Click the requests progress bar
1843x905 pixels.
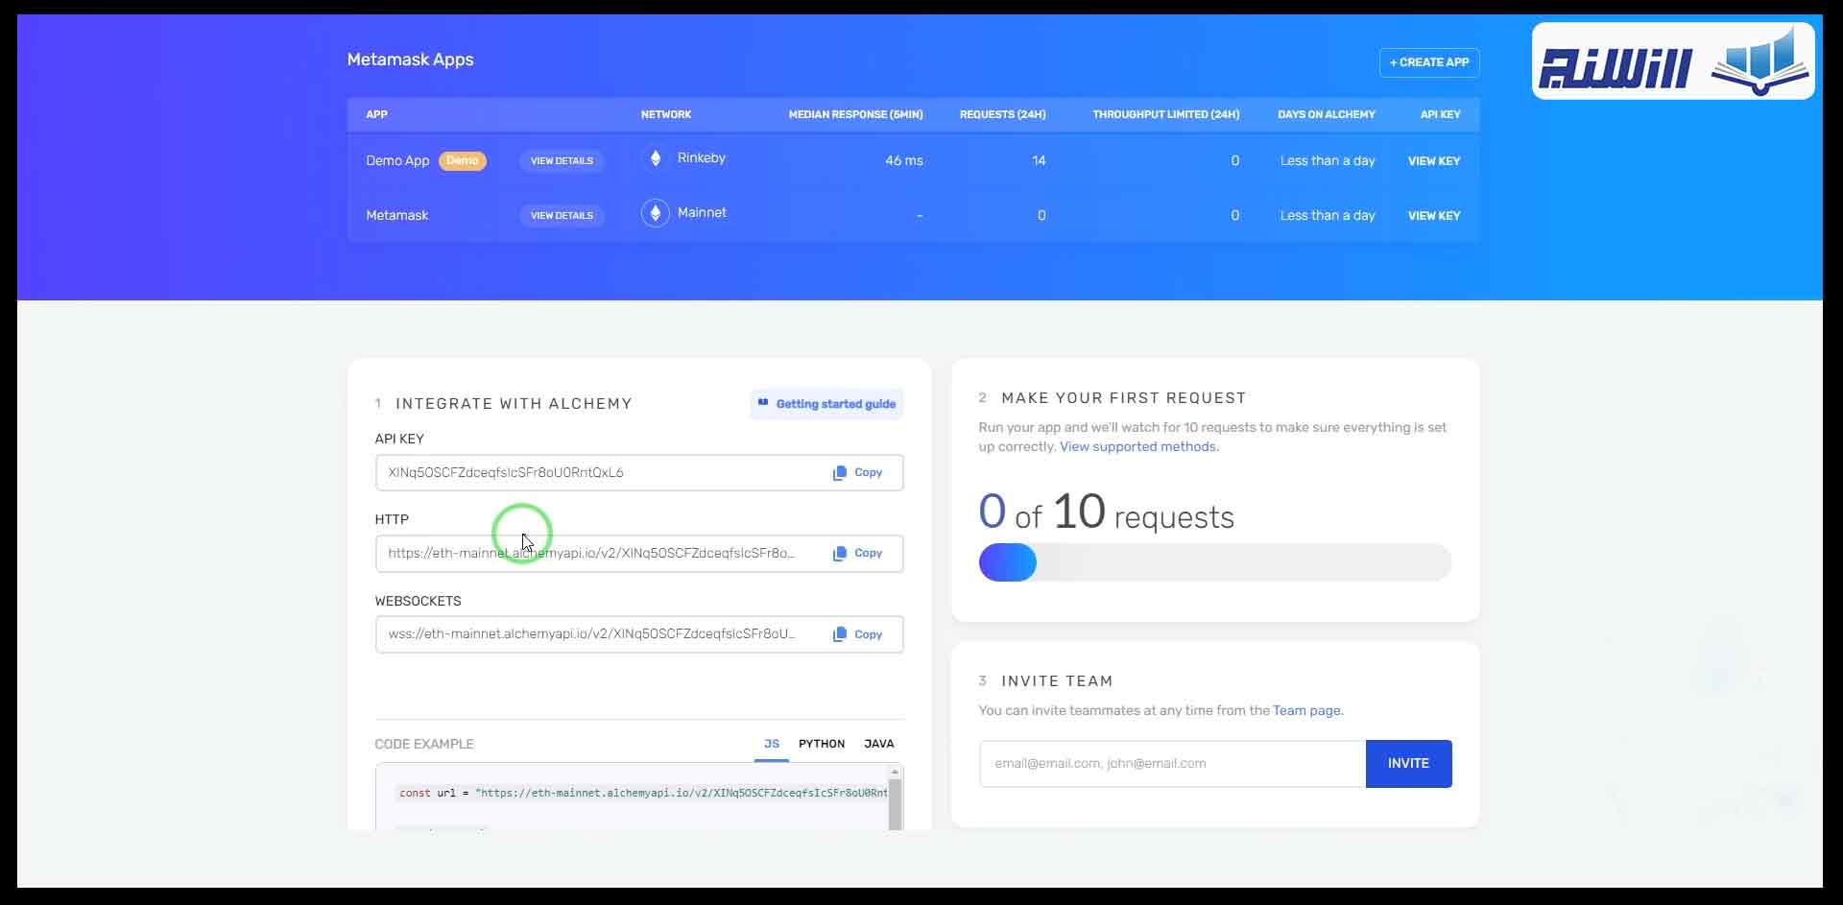coord(1215,562)
